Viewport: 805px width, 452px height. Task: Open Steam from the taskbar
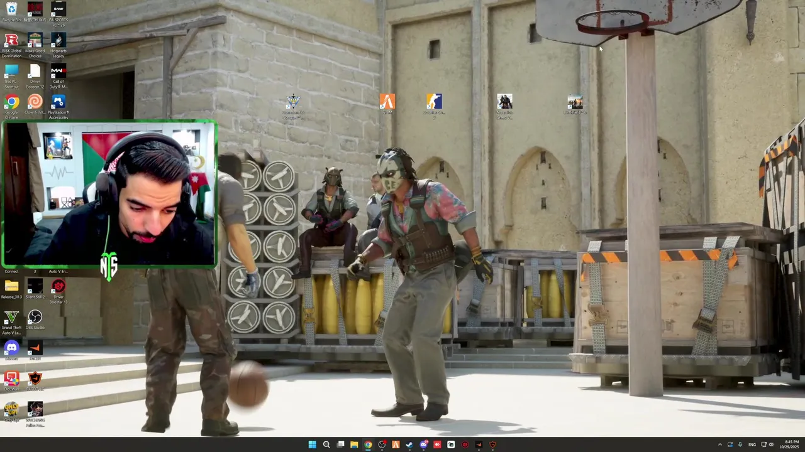point(409,444)
